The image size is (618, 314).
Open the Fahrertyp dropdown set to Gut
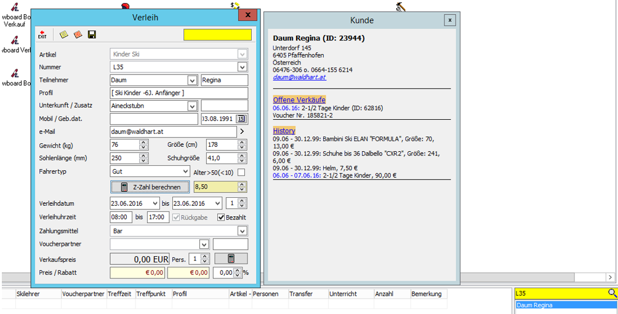click(186, 172)
